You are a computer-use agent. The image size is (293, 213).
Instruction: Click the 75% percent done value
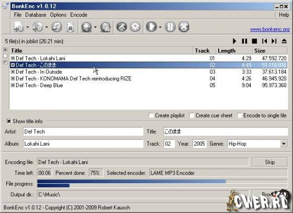pyautogui.click(x=96, y=173)
